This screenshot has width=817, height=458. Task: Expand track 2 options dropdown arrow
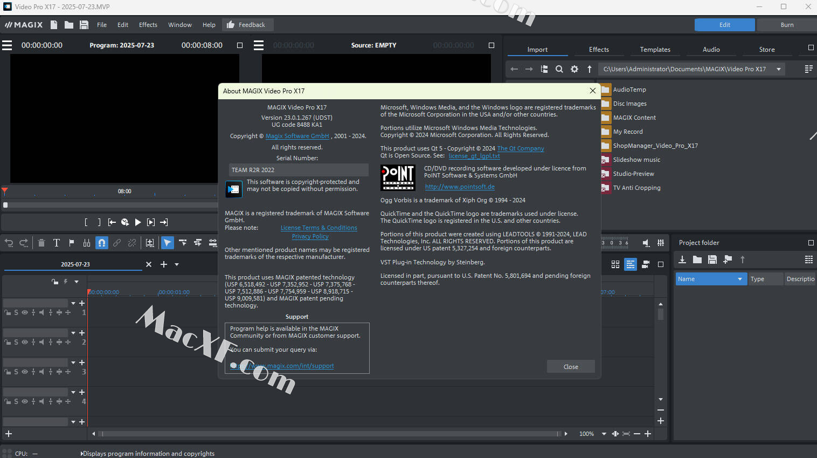pyautogui.click(x=73, y=333)
